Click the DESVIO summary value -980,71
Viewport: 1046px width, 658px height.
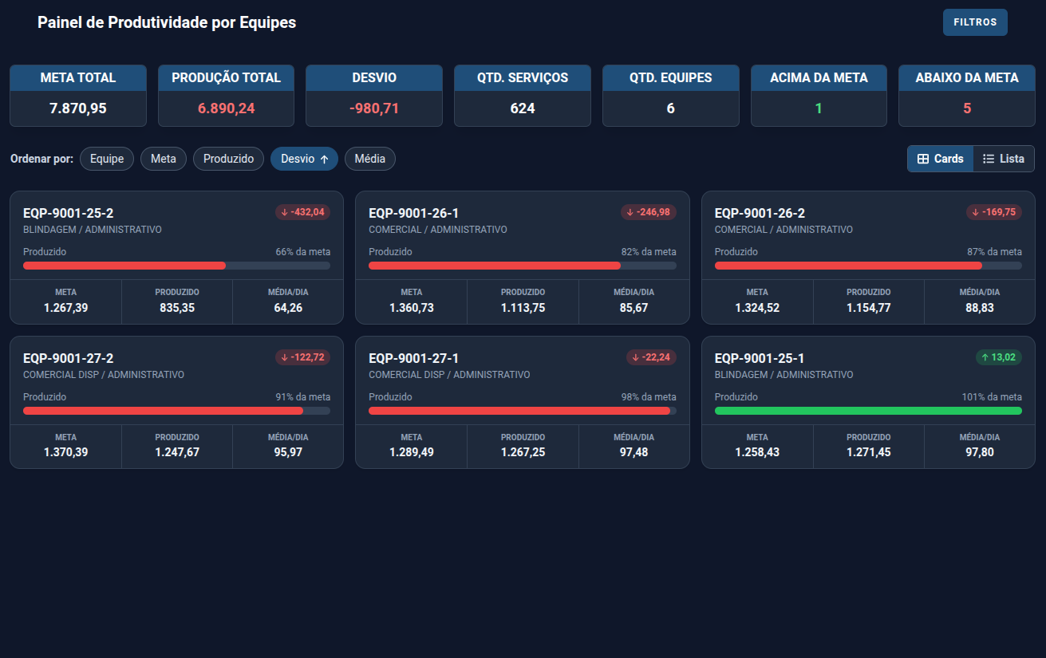pos(374,108)
